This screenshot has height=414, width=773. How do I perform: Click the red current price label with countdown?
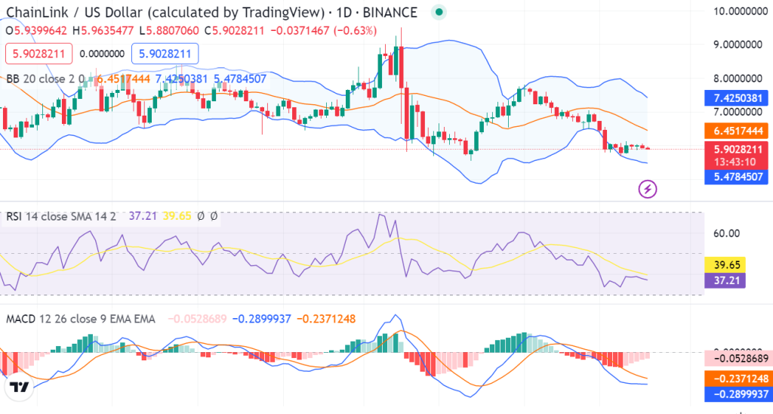coord(736,155)
